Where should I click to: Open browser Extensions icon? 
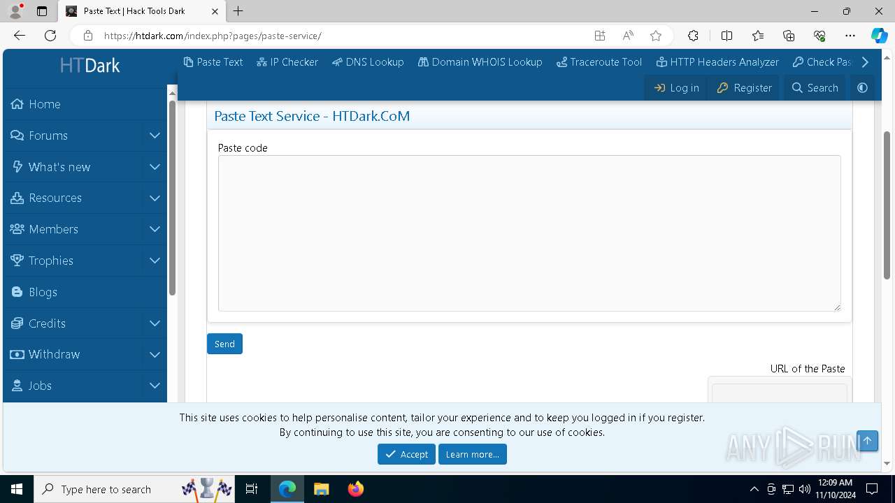pyautogui.click(x=693, y=36)
